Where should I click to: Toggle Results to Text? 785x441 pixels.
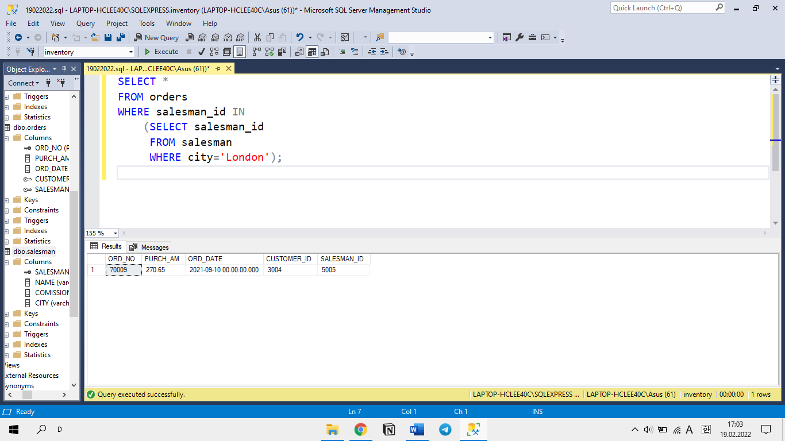299,52
